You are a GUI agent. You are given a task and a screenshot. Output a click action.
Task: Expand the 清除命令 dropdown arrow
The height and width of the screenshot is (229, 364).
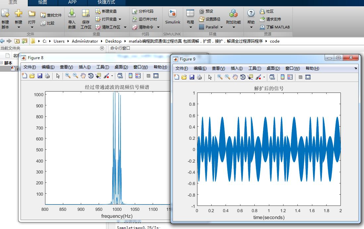(158, 27)
